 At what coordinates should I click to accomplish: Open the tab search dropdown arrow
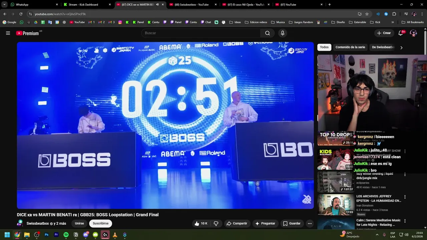[4, 5]
